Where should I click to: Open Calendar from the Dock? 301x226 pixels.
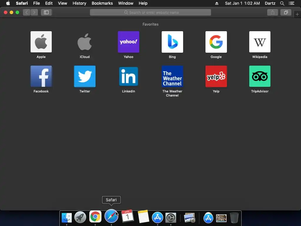[127, 216]
